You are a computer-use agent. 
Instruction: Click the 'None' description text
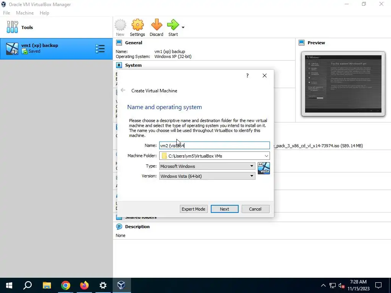(120, 235)
